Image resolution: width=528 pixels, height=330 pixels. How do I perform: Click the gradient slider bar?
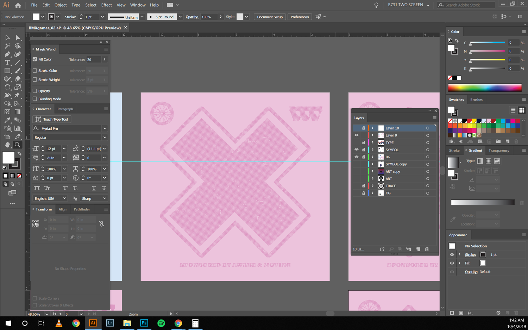[x=483, y=202]
